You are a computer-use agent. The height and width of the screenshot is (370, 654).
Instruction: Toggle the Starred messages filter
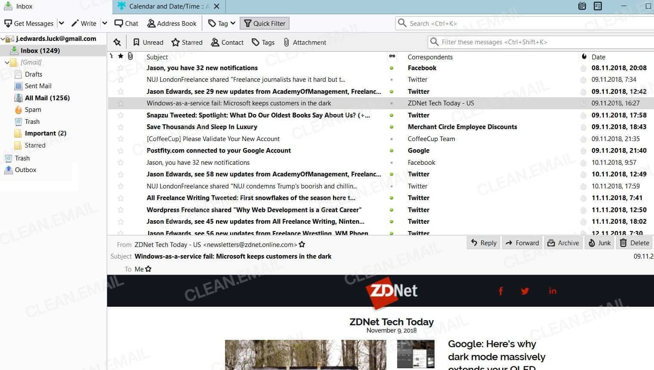click(187, 42)
